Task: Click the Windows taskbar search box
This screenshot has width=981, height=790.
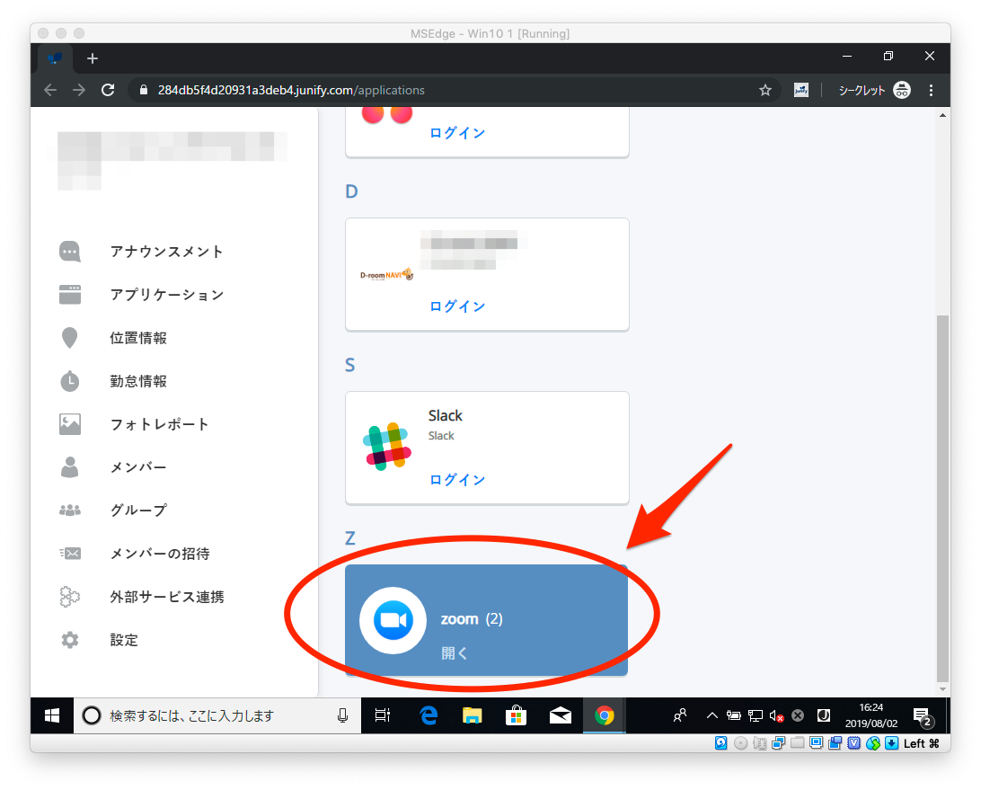Action: (x=216, y=716)
